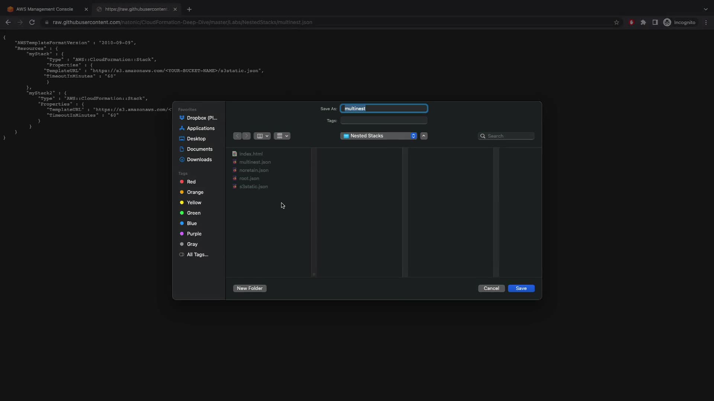The image size is (714, 401).
Task: Open Chrome's three-dot menu
Action: (706, 22)
